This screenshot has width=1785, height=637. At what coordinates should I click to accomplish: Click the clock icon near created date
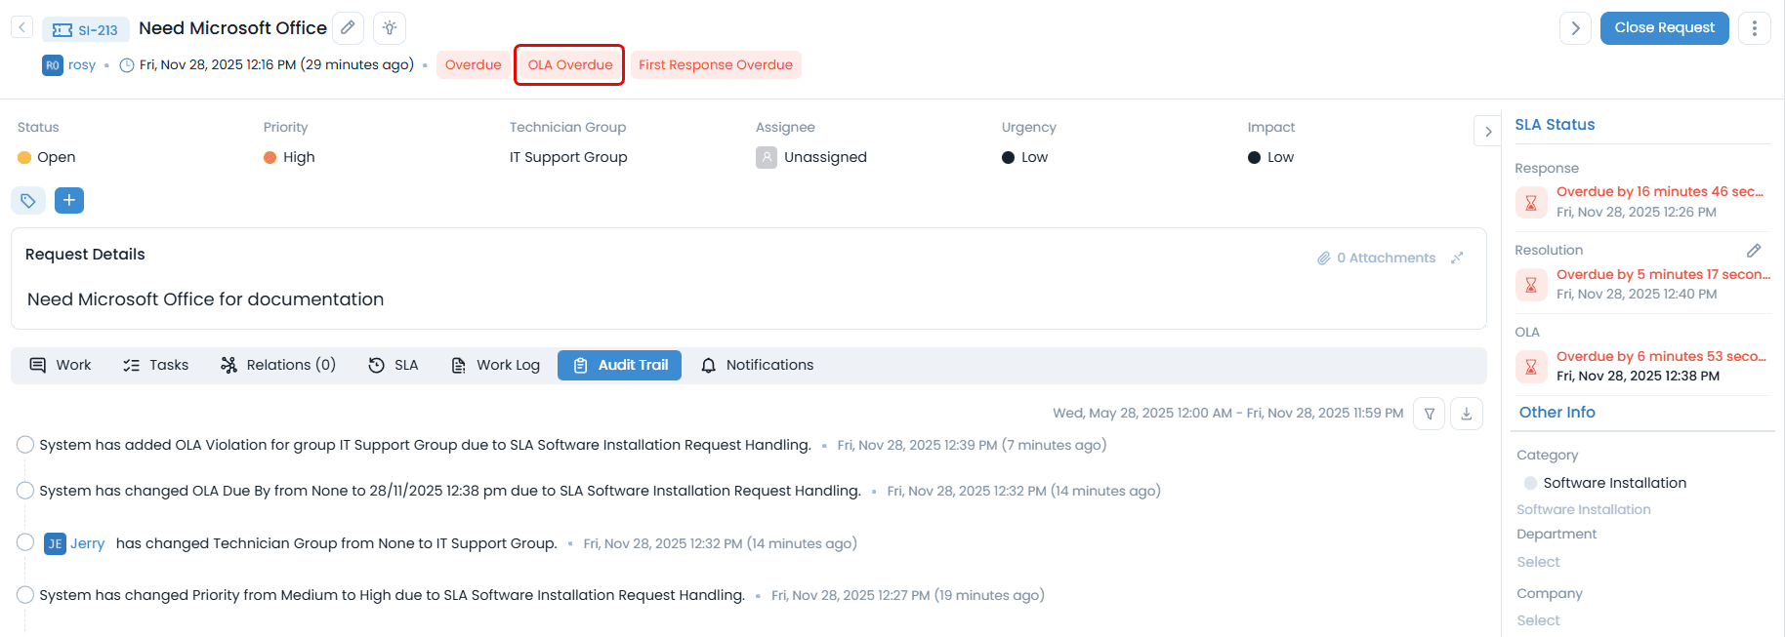point(127,65)
